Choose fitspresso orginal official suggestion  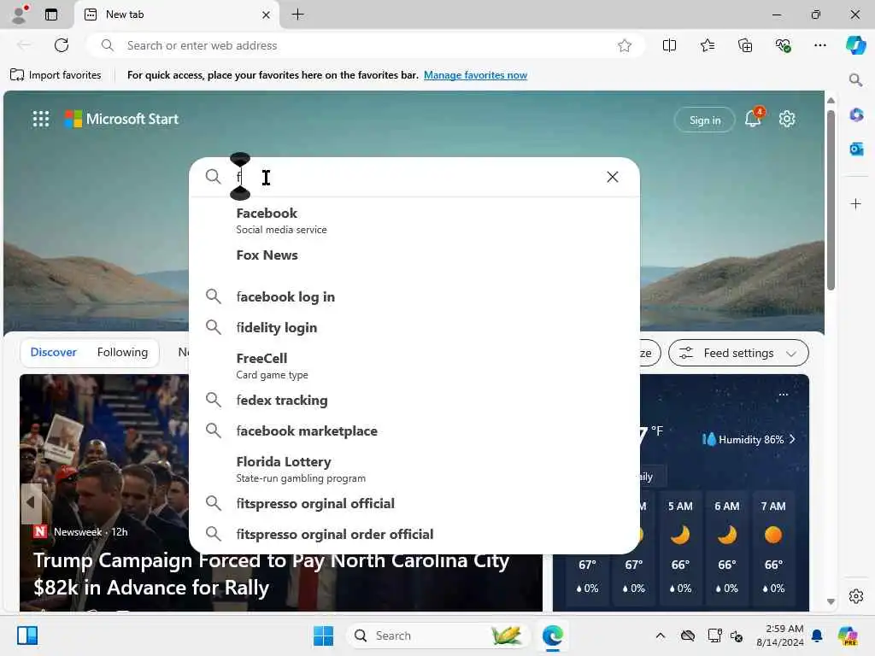click(414, 503)
